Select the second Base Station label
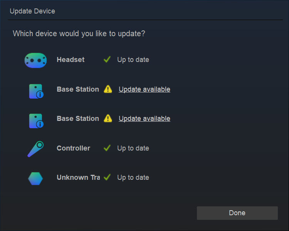The width and height of the screenshot is (289, 231). 78,119
